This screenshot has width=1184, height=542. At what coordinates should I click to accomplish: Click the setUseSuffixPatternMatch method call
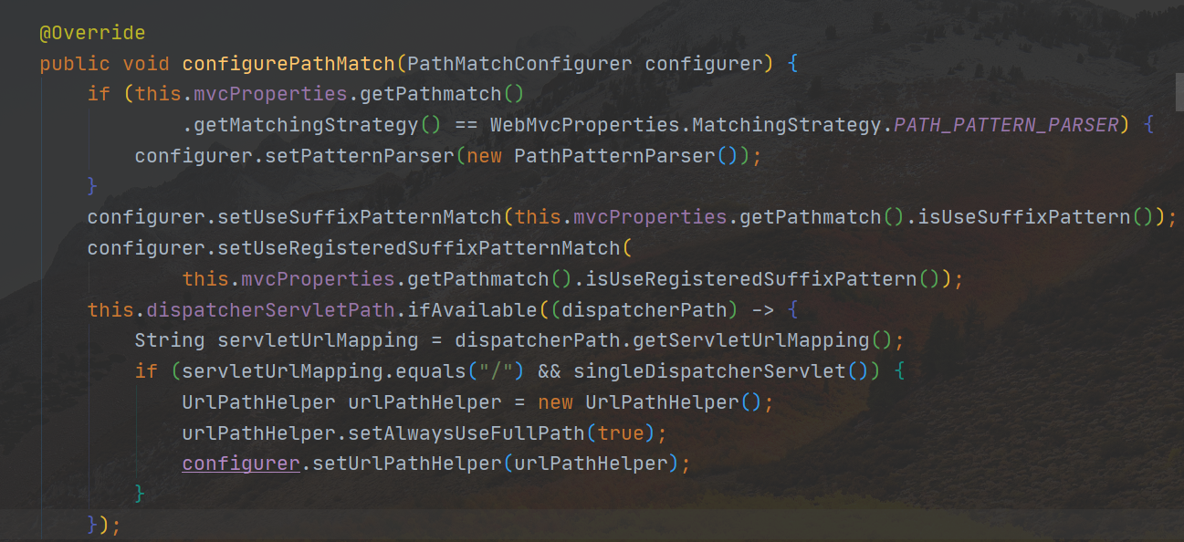pyautogui.click(x=360, y=217)
